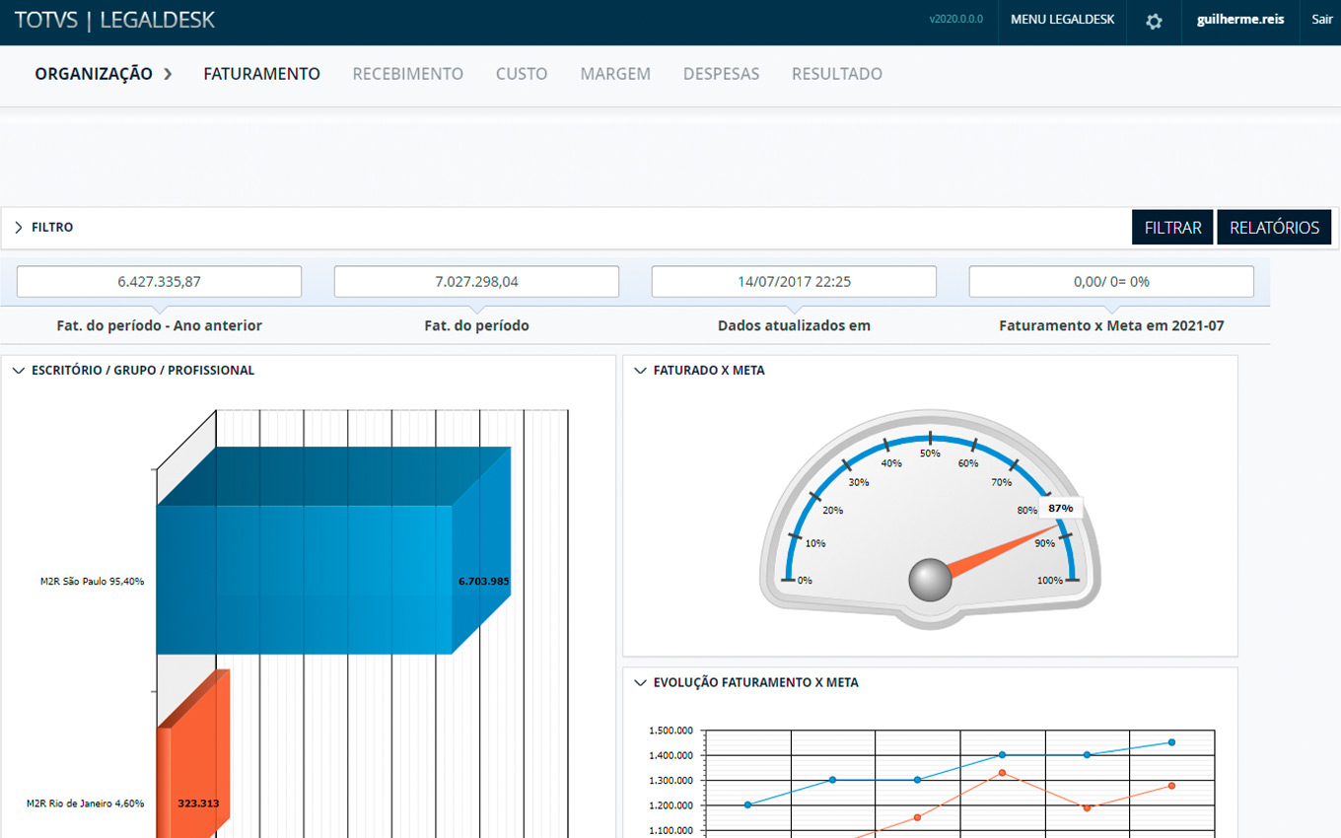The height and width of the screenshot is (838, 1341).
Task: Open the Relatórios button
Action: click(x=1274, y=228)
